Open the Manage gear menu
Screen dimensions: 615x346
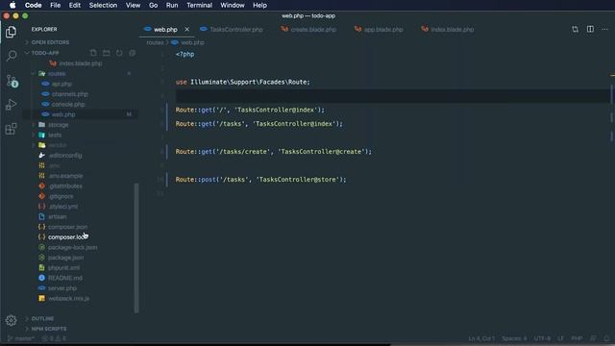click(11, 320)
